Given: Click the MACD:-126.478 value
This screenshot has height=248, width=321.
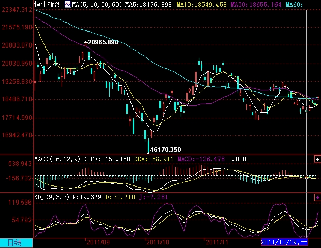Looking at the screenshot, I should (x=201, y=159).
